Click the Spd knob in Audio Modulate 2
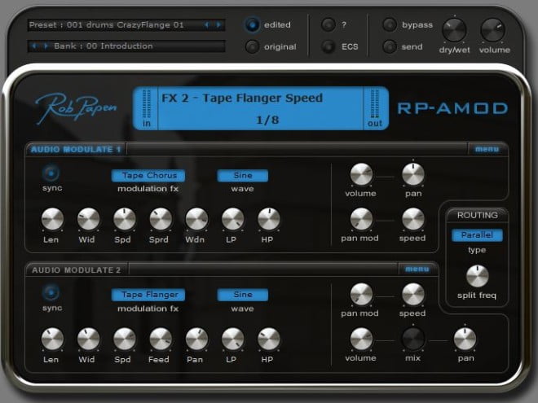 [x=125, y=339]
